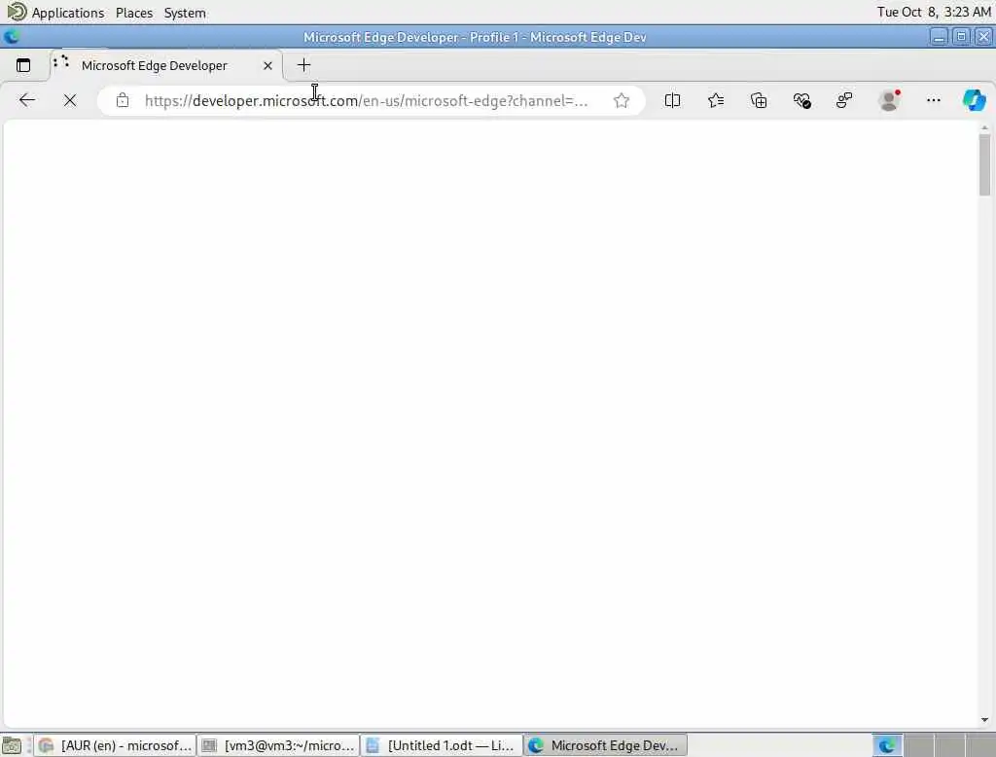Image resolution: width=996 pixels, height=757 pixels.
Task: Click Edge icon in the workspace switcher
Action: (887, 745)
